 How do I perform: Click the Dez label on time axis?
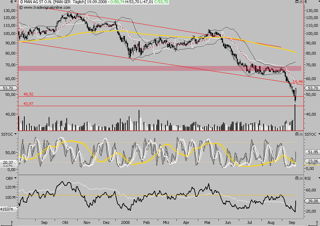tap(106, 222)
